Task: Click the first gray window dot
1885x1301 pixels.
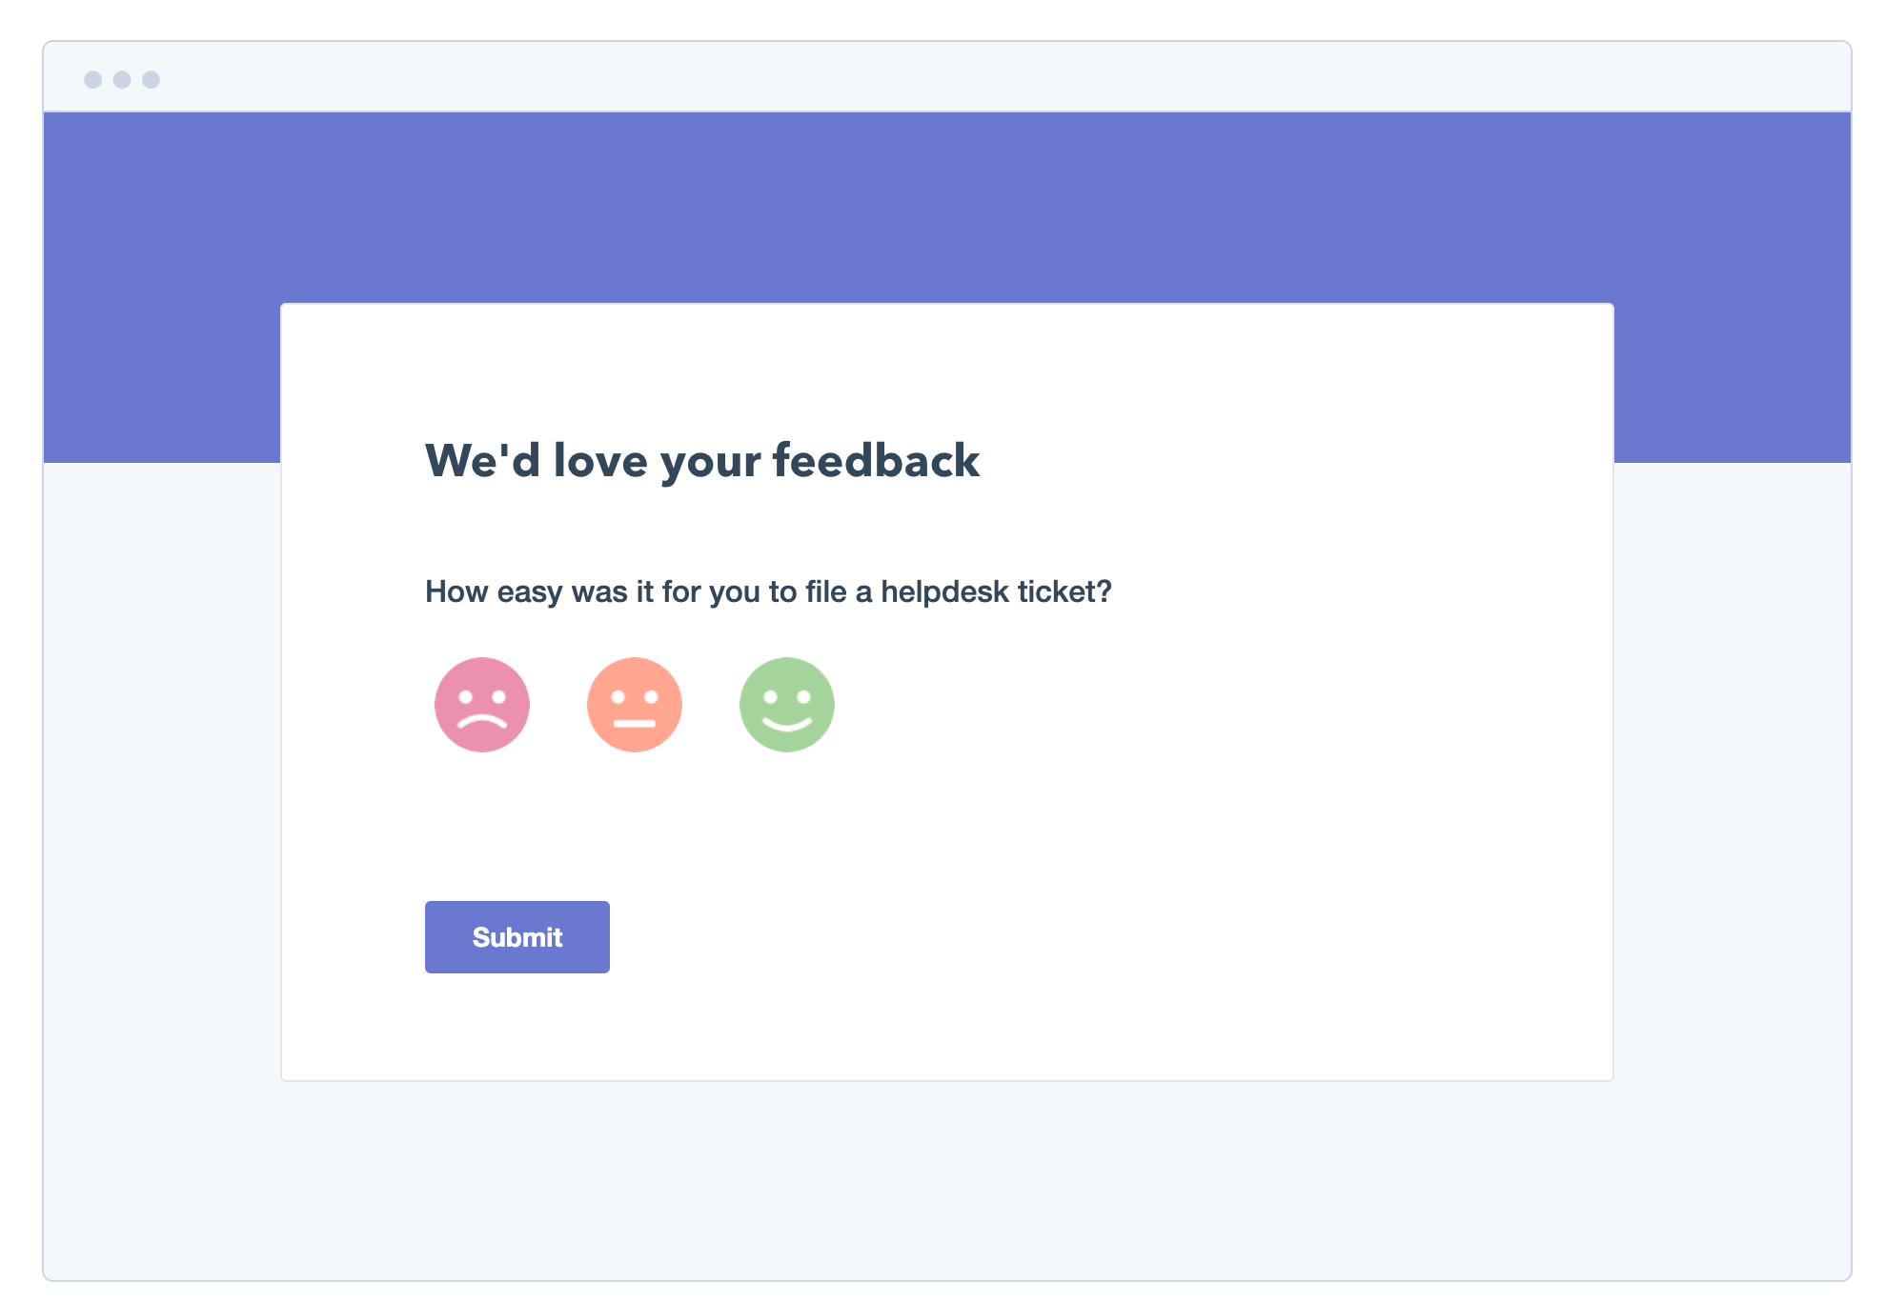Action: [93, 80]
